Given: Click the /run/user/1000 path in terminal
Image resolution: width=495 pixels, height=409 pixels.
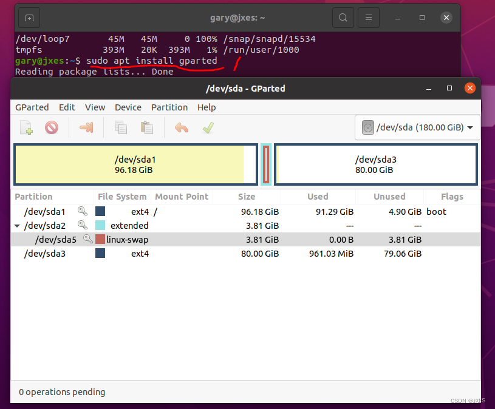Looking at the screenshot, I should pyautogui.click(x=261, y=50).
